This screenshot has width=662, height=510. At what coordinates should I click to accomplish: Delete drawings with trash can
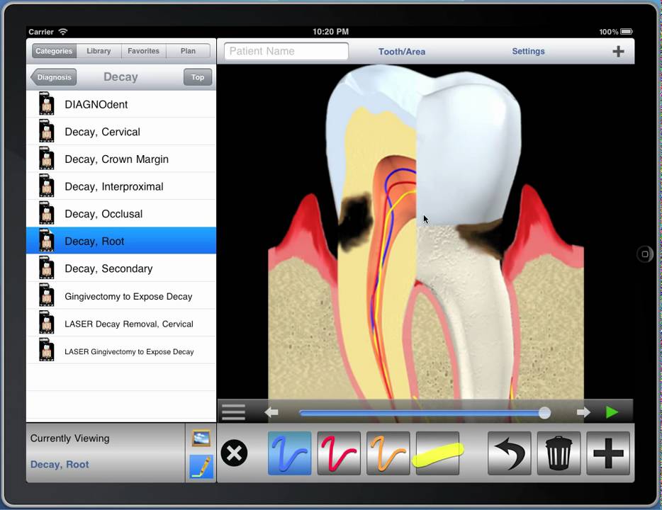coord(559,453)
